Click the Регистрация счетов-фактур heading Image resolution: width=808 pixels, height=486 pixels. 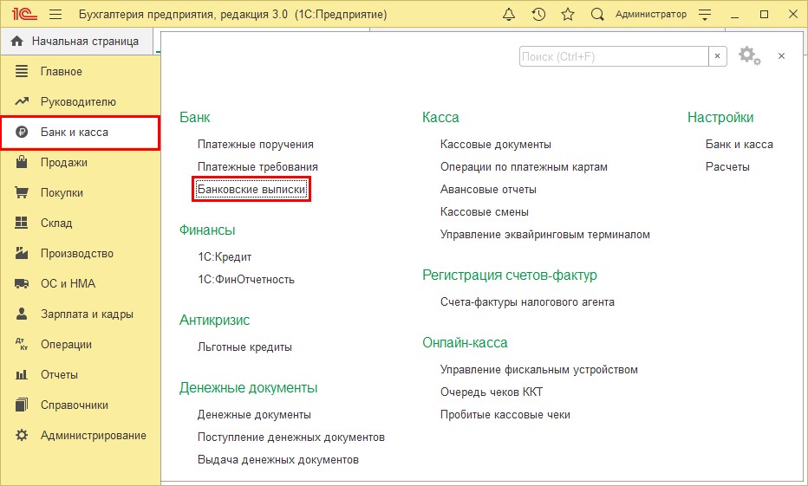click(x=510, y=275)
